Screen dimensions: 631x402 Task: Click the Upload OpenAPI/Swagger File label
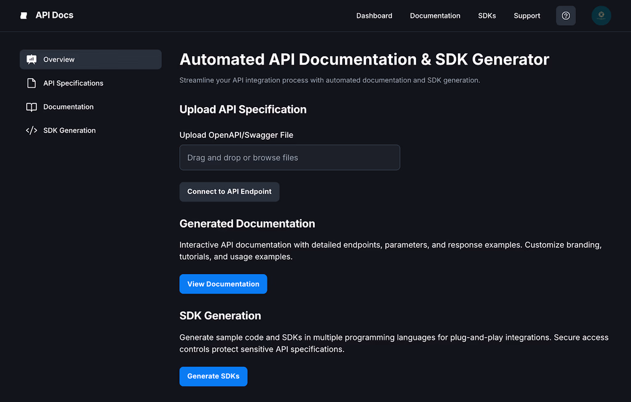tap(236, 135)
